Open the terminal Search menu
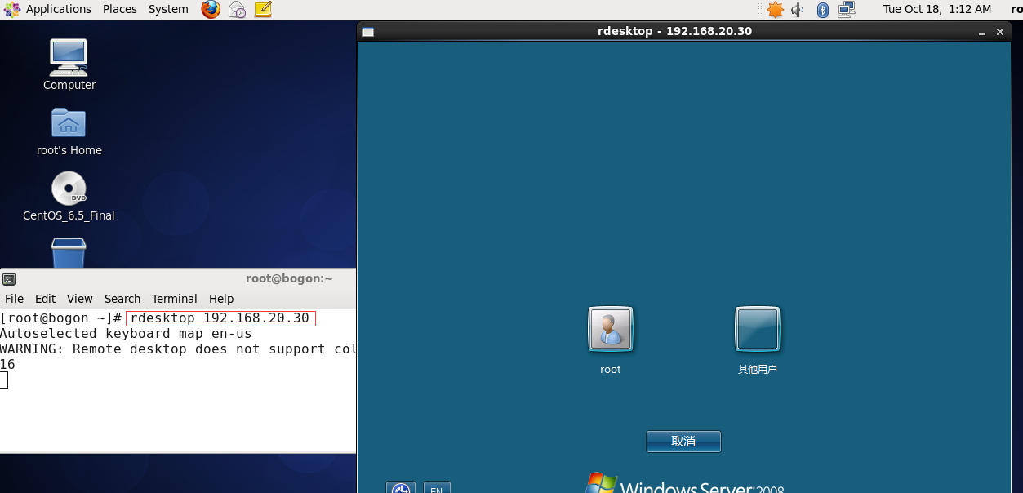 122,299
